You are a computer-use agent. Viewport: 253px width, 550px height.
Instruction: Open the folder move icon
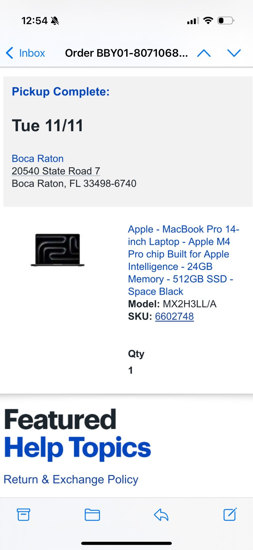[92, 514]
